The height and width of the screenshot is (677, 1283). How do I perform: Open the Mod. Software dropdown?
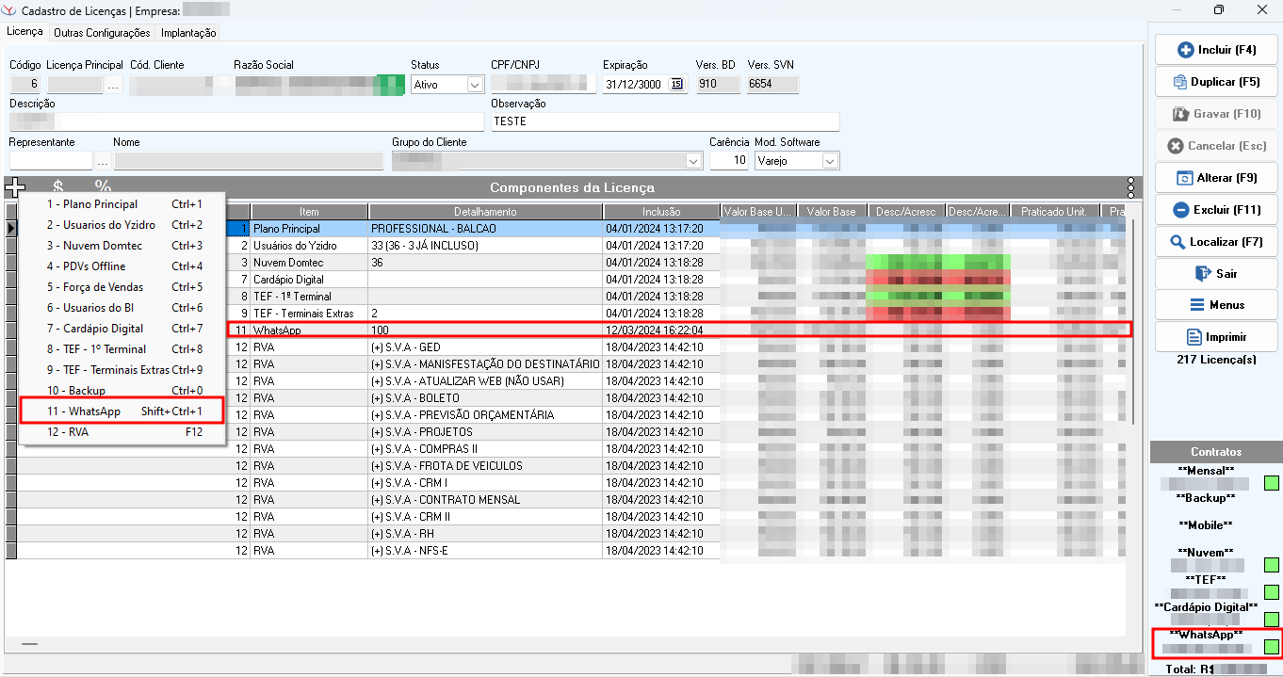coord(830,161)
